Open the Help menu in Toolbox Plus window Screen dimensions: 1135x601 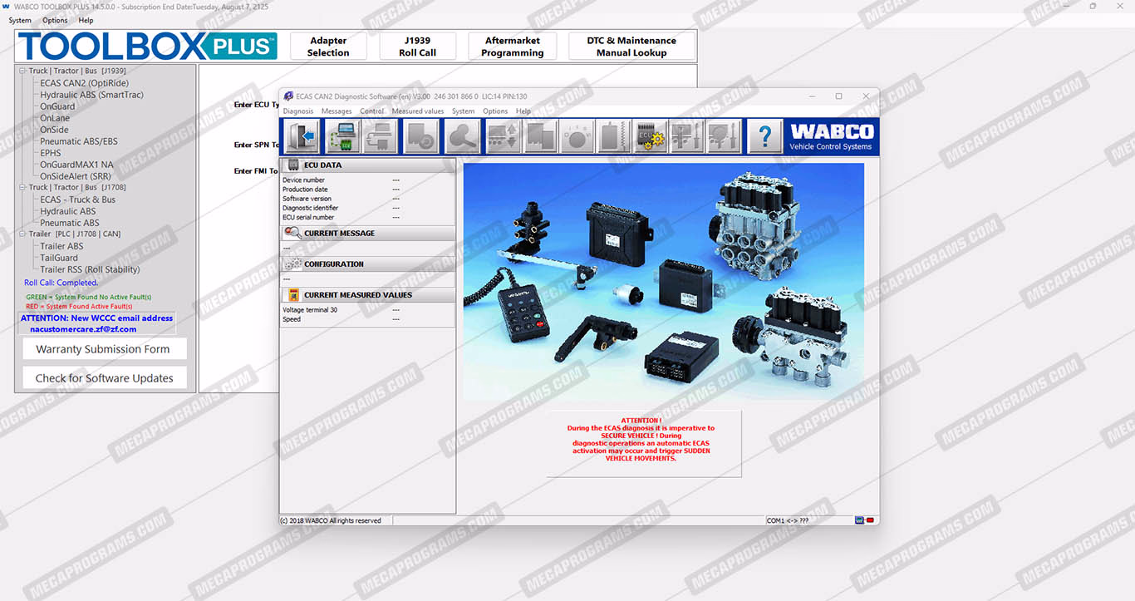pyautogui.click(x=86, y=21)
